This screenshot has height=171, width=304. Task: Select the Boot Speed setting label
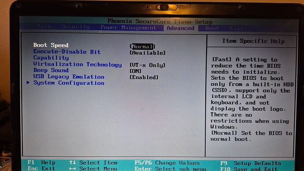click(x=51, y=45)
